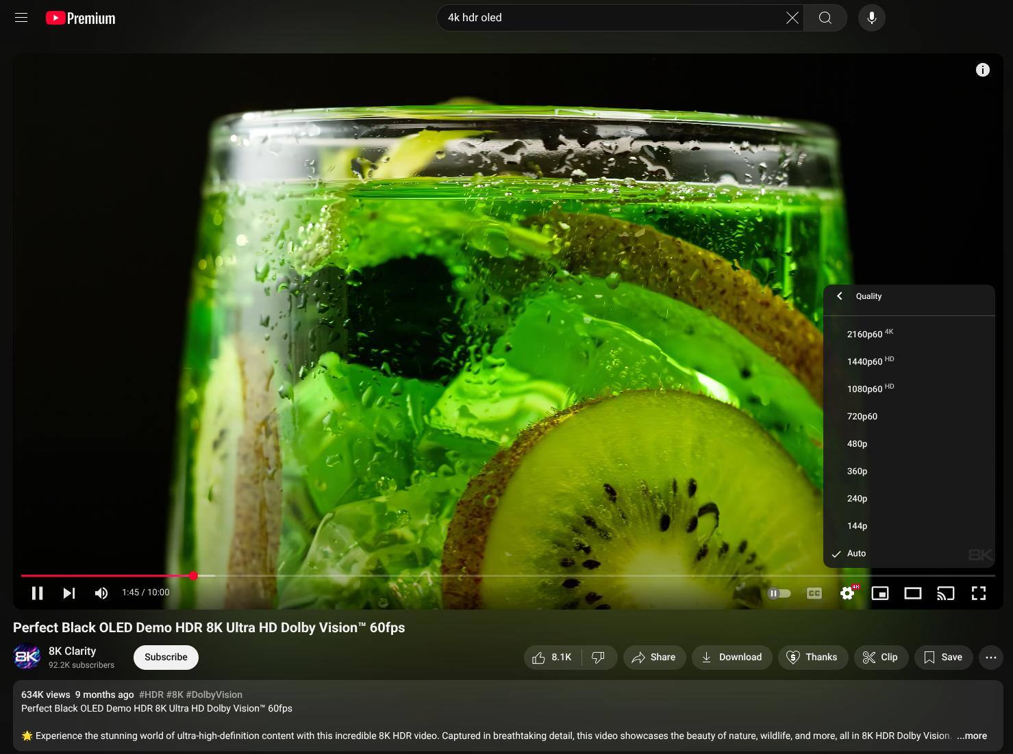This screenshot has width=1013, height=754.
Task: Subscribe to 8K Clarity channel
Action: [x=166, y=658]
